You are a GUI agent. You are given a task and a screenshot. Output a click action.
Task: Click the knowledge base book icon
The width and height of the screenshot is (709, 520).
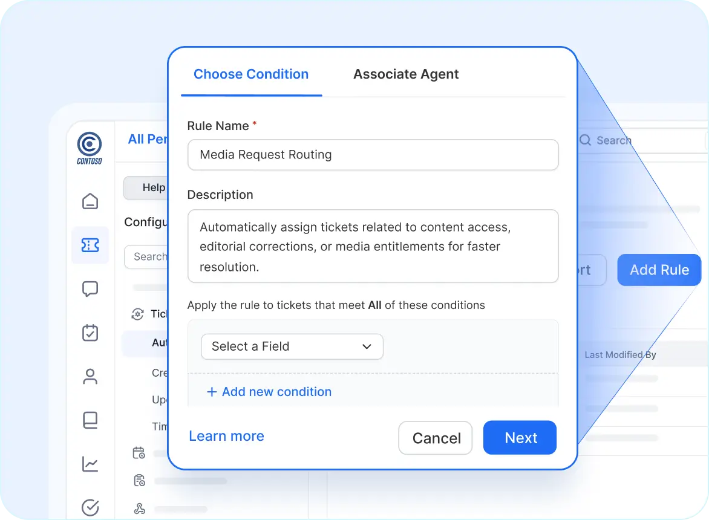[90, 420]
